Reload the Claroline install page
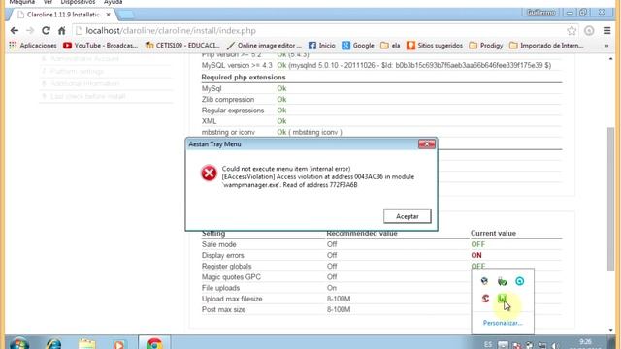This screenshot has width=621, height=349. pos(46,30)
